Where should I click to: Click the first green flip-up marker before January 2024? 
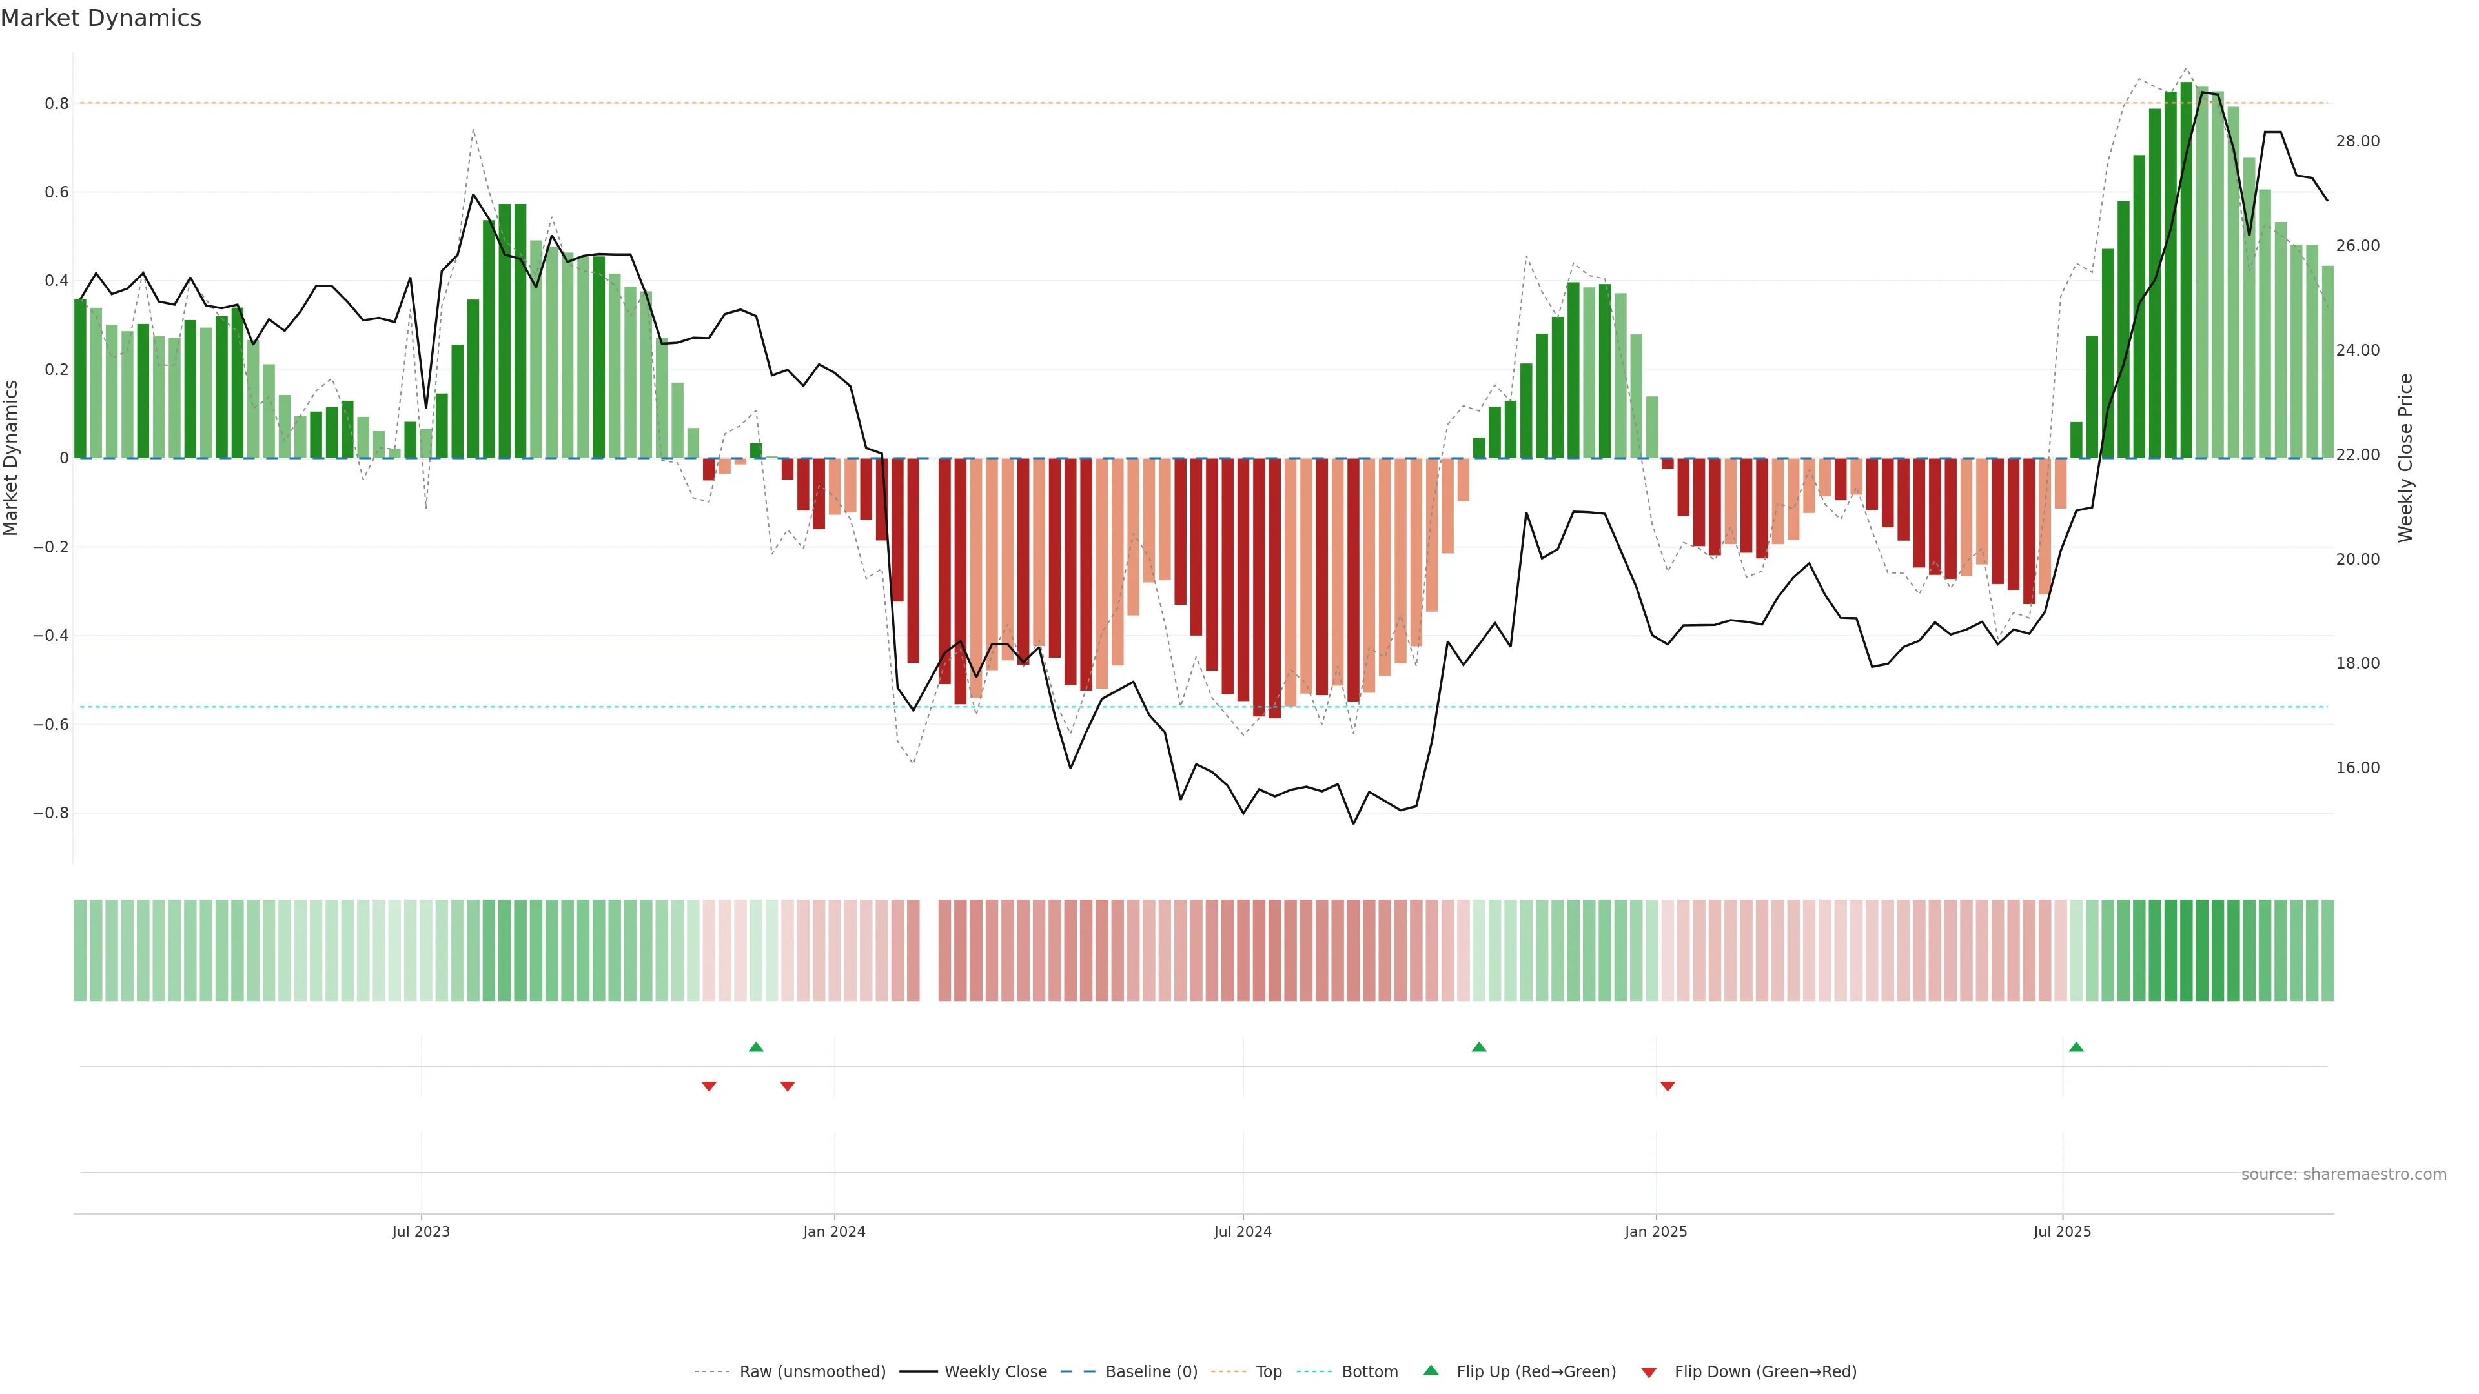coord(755,1047)
